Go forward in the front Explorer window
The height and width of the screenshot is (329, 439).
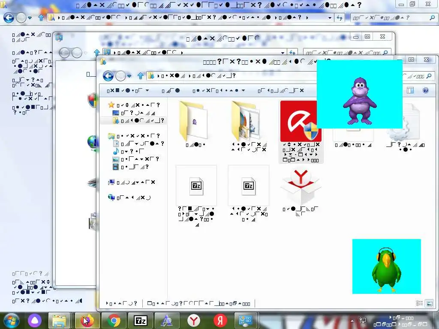120,75
